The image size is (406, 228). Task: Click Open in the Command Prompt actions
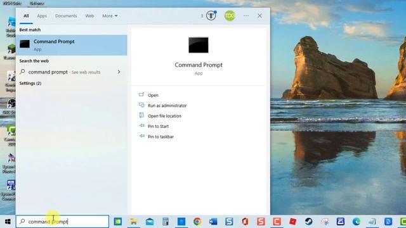[x=153, y=95]
